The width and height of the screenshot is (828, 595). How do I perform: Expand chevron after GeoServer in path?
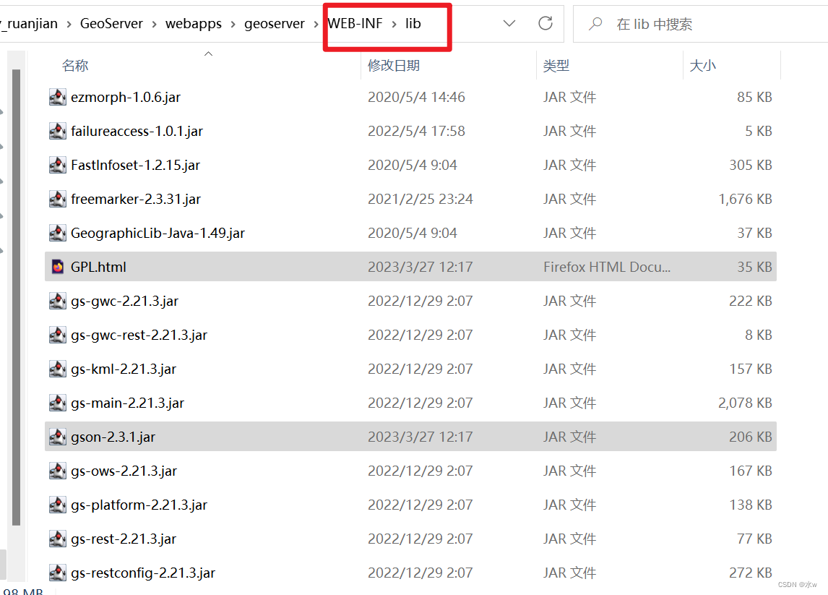pos(154,25)
